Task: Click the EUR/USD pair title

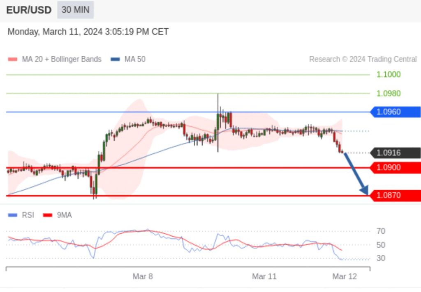Action: (x=29, y=10)
